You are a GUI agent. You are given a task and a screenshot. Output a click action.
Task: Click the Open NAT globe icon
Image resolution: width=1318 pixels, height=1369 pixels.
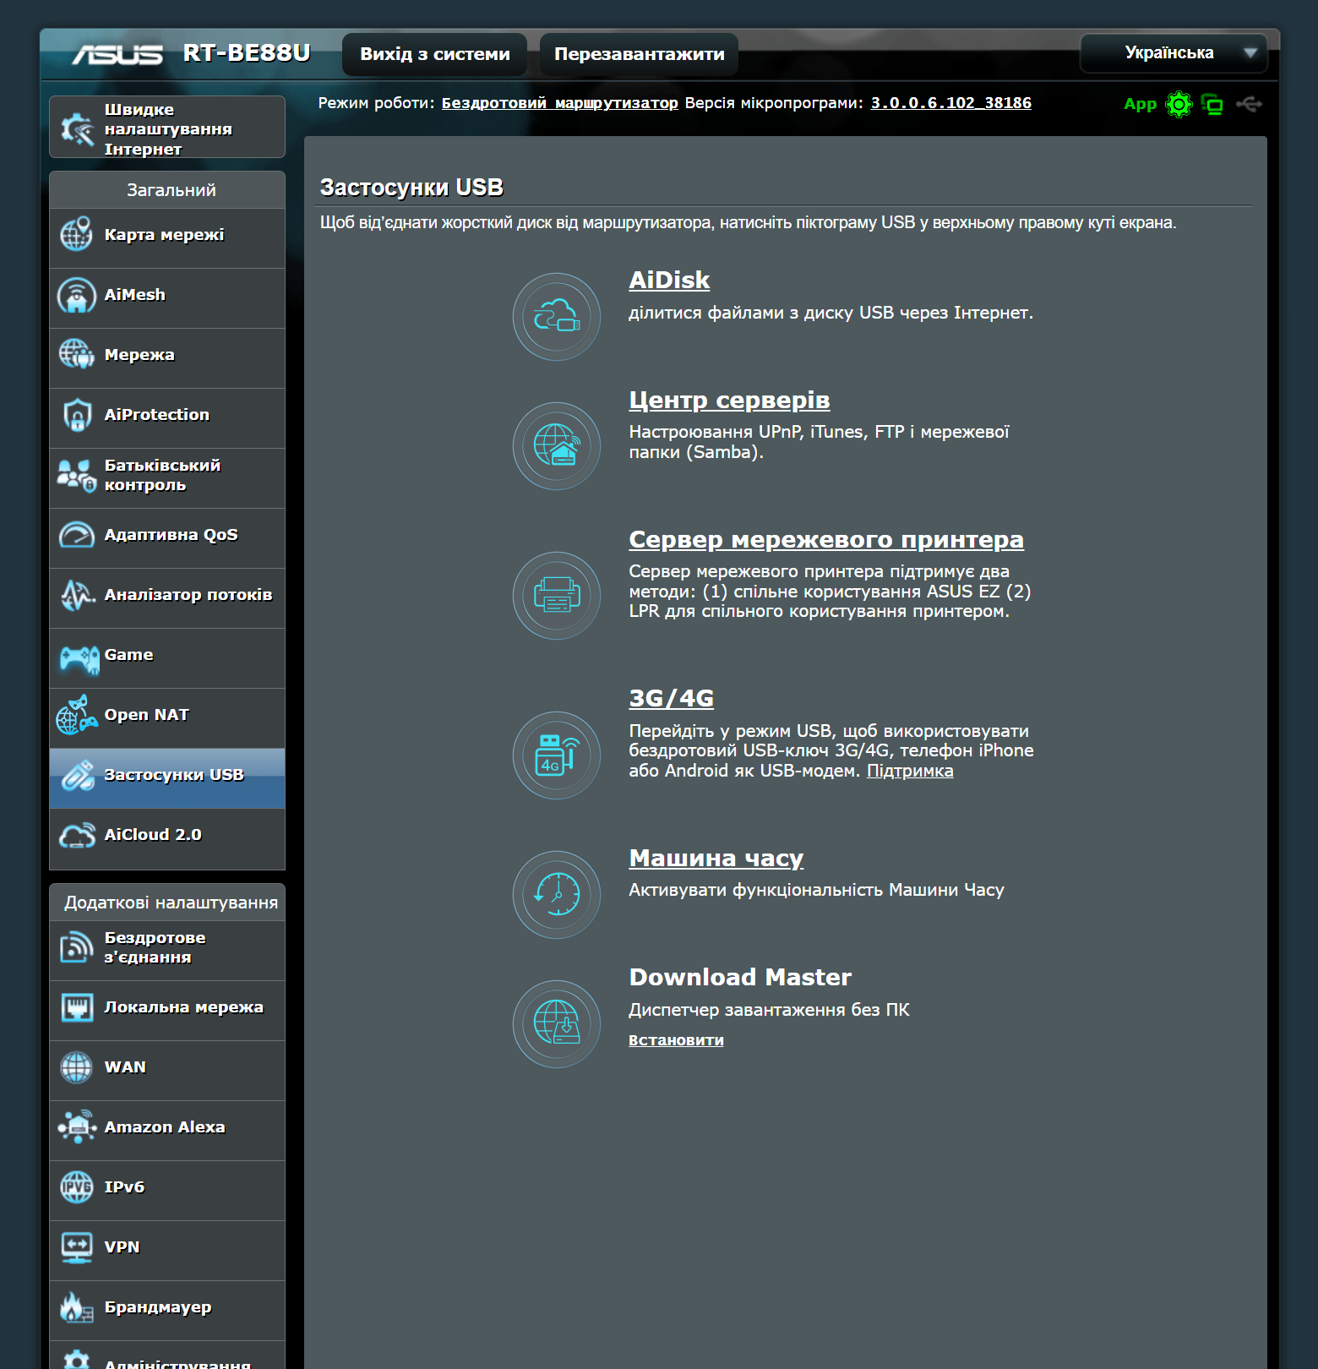tap(77, 715)
